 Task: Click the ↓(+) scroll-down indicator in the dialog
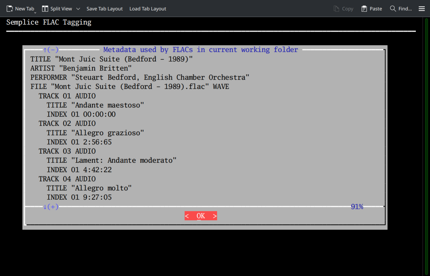click(x=51, y=207)
